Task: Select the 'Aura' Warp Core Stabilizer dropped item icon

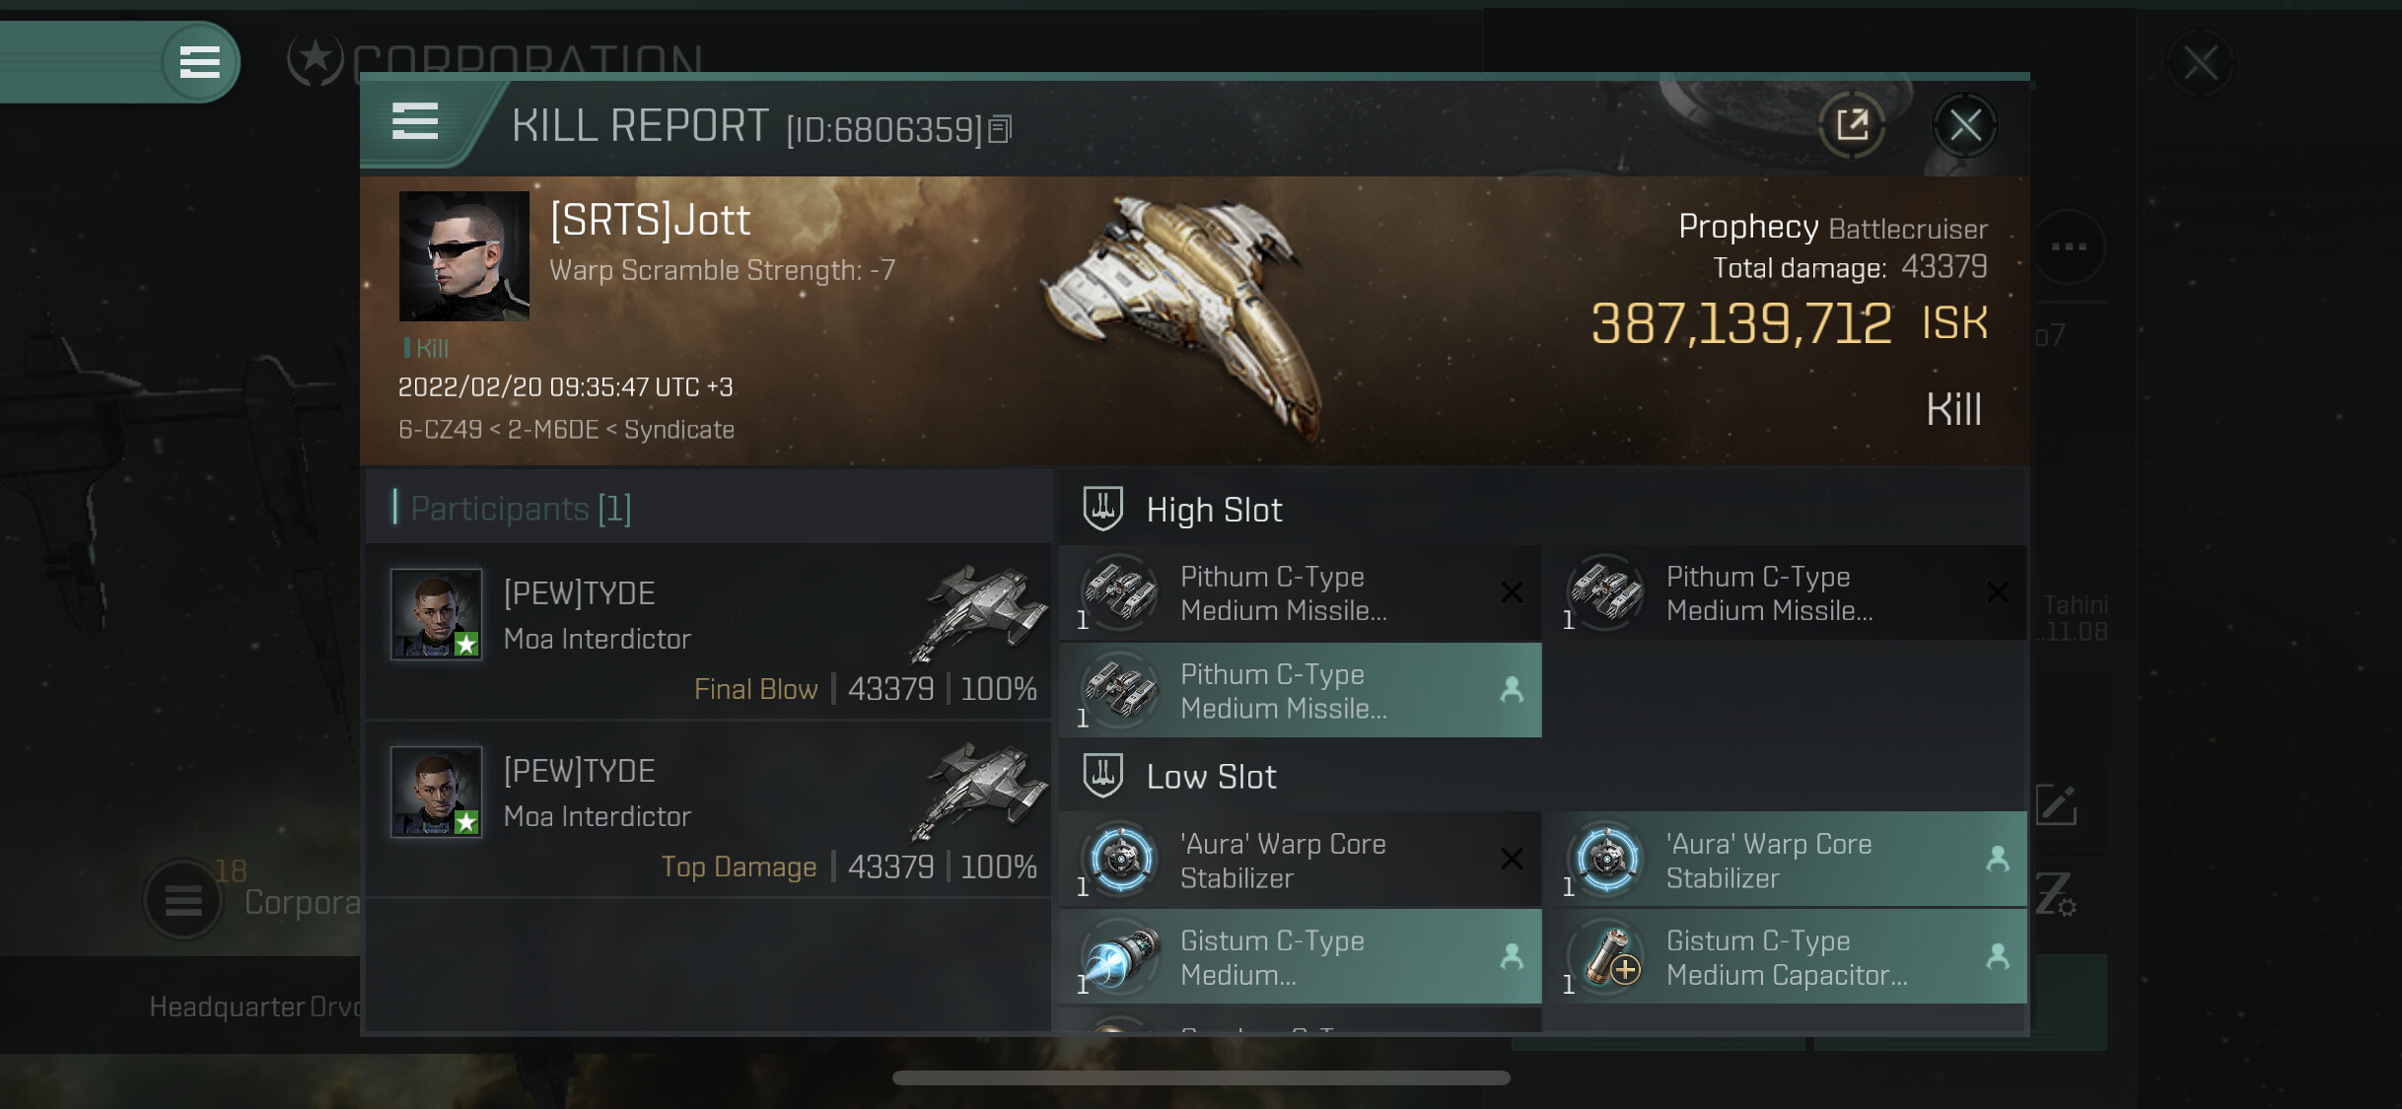Action: (1607, 860)
